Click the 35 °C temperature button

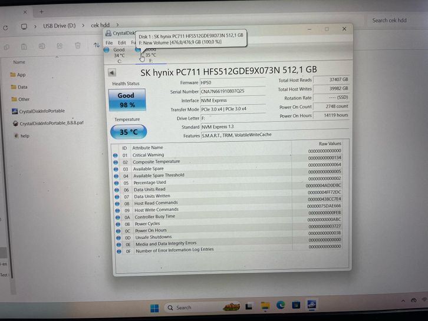point(129,132)
